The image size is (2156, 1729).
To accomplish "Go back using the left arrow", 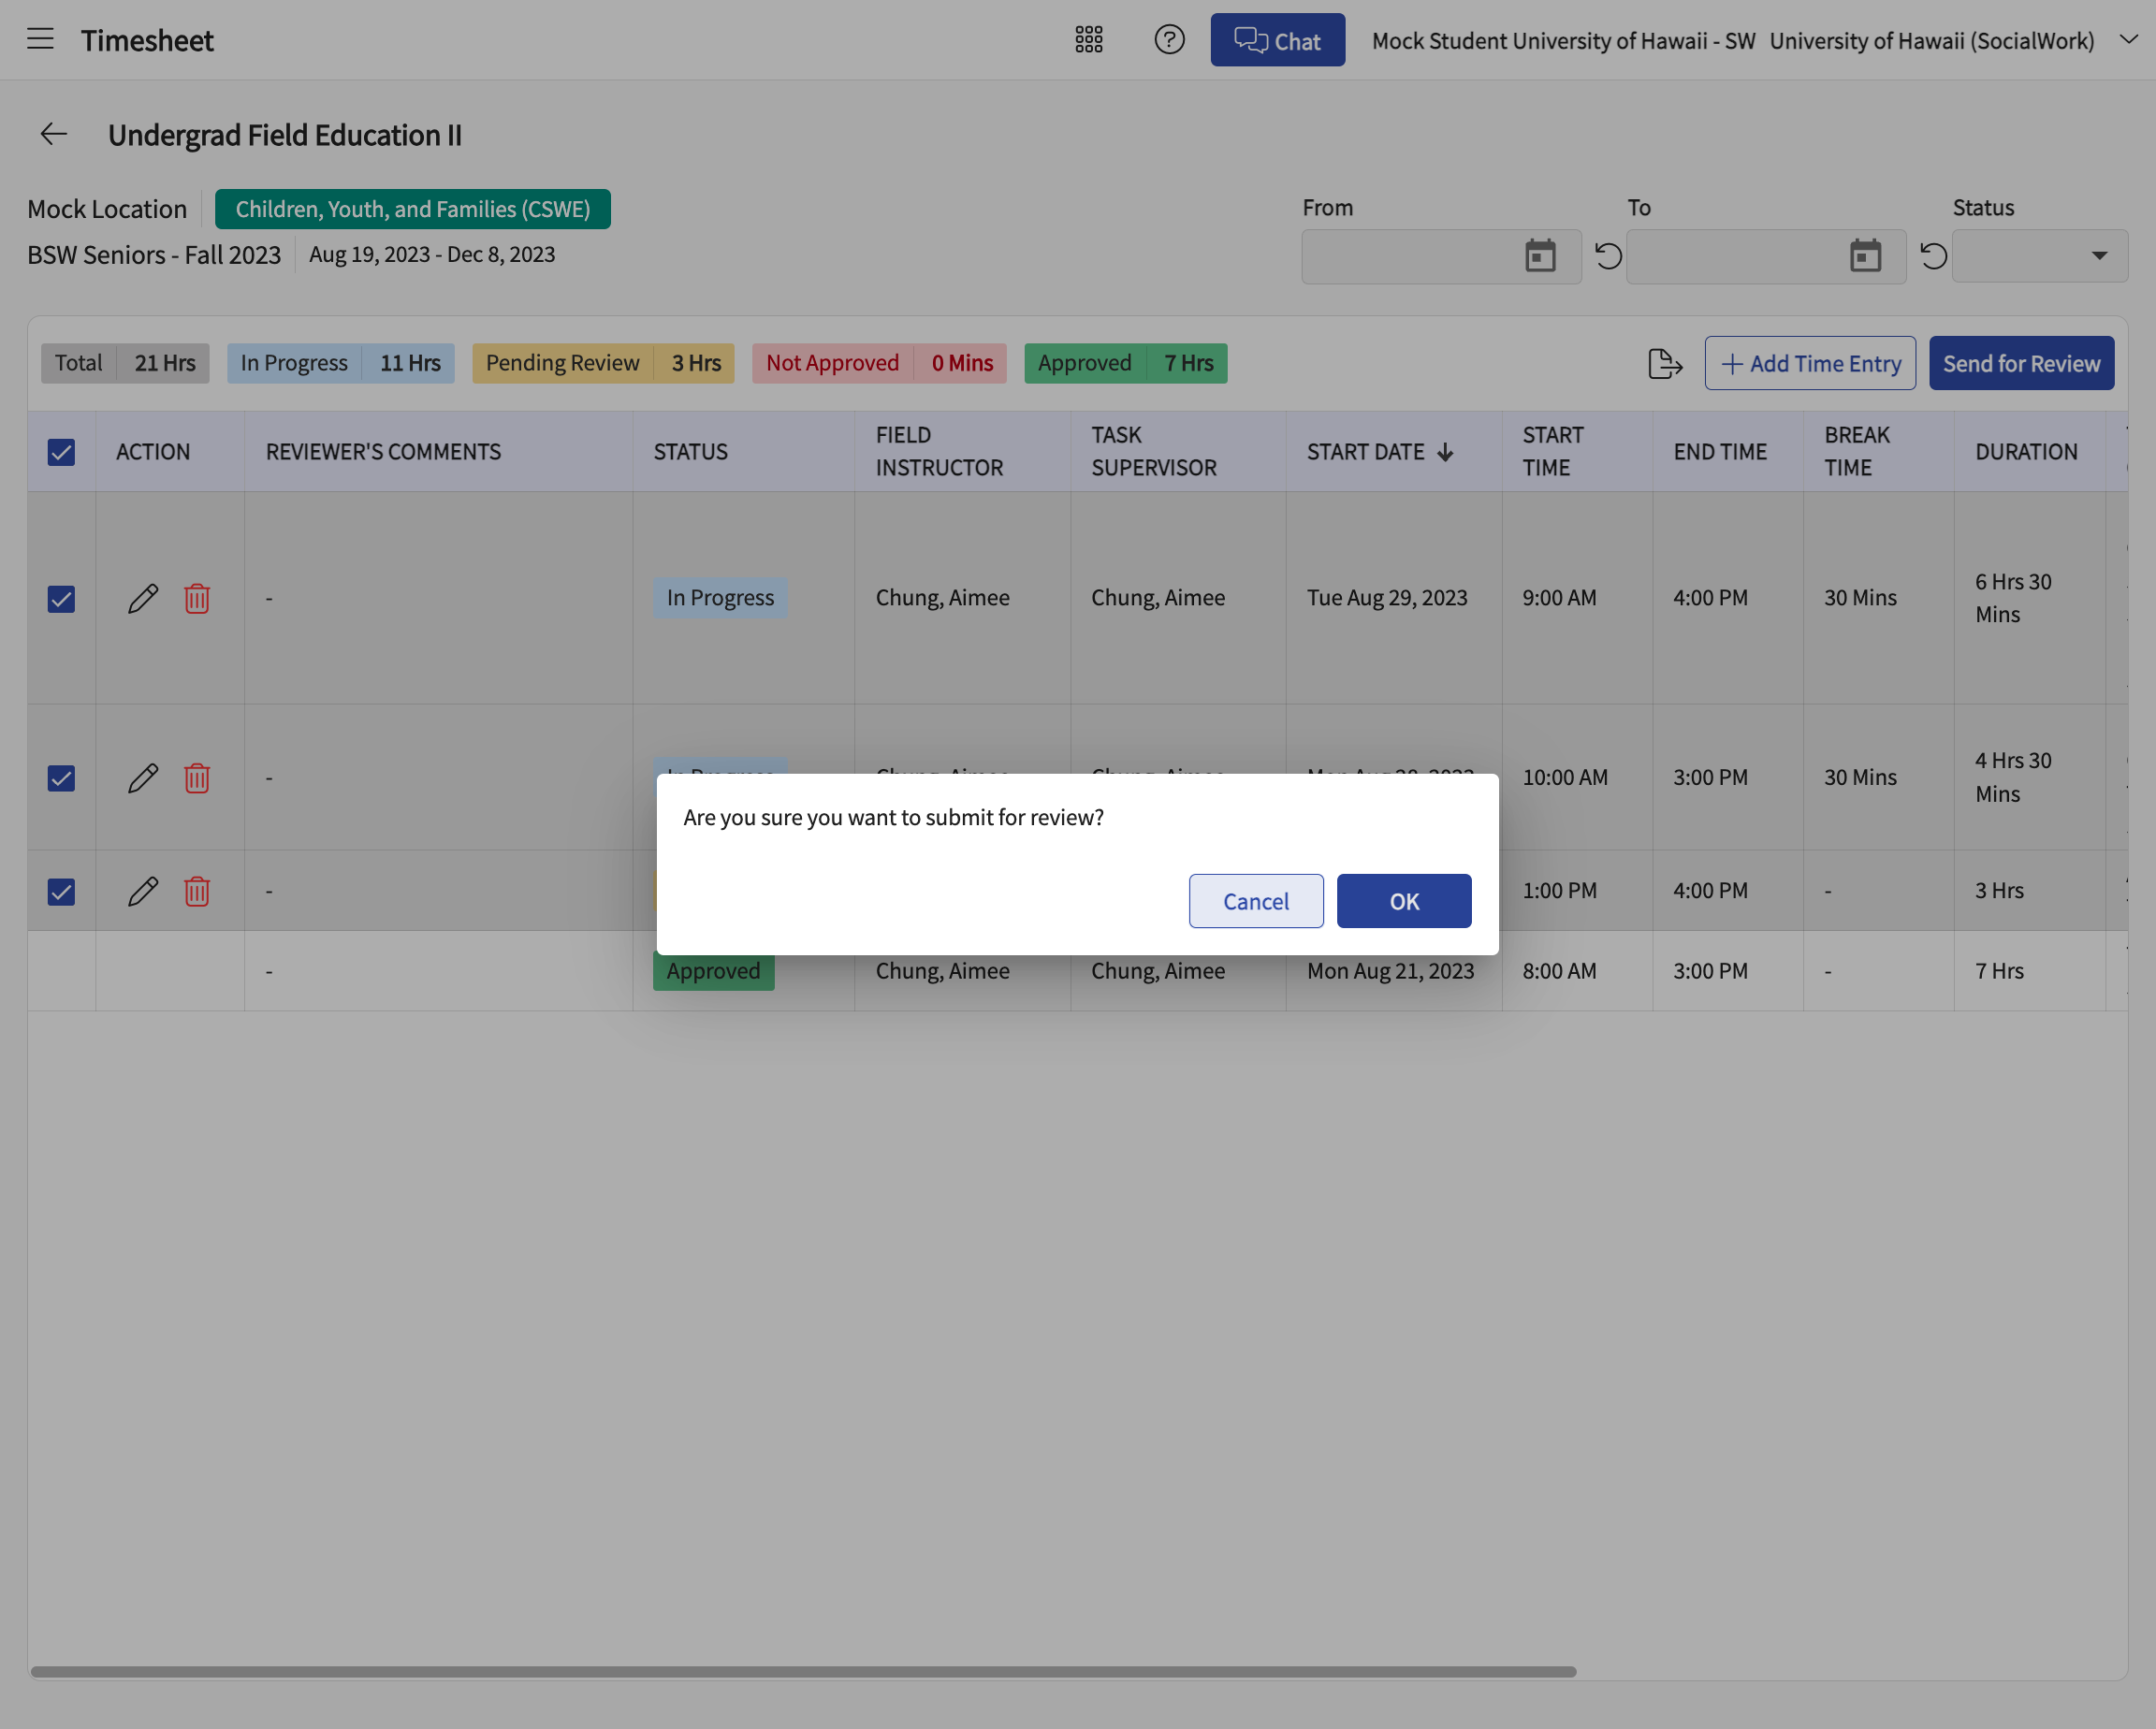I will pyautogui.click(x=54, y=134).
